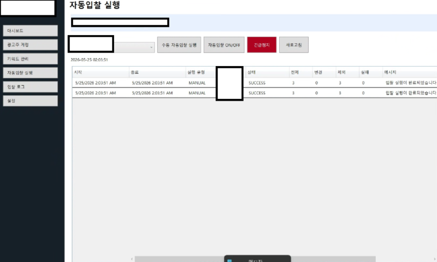Image resolution: width=437 pixels, height=262 pixels.
Task: Click the horizontal scrollbar's left arrow
Action: click(x=132, y=259)
